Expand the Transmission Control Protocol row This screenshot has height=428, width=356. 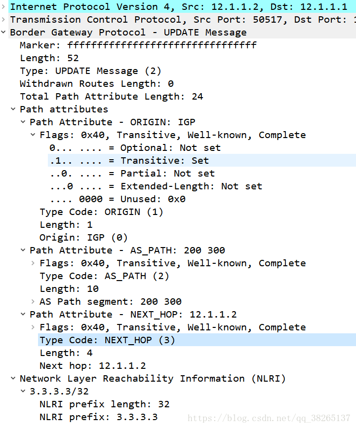(x=4, y=20)
